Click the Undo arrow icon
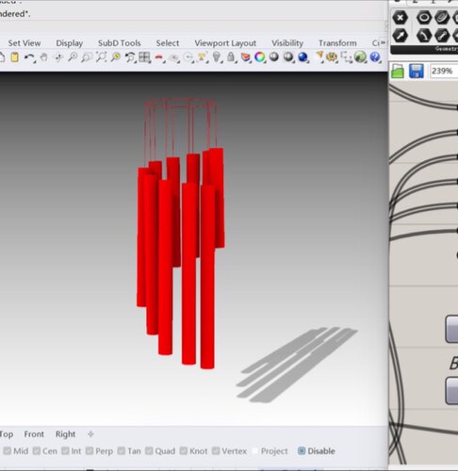The height and width of the screenshot is (471, 458). 29,57
